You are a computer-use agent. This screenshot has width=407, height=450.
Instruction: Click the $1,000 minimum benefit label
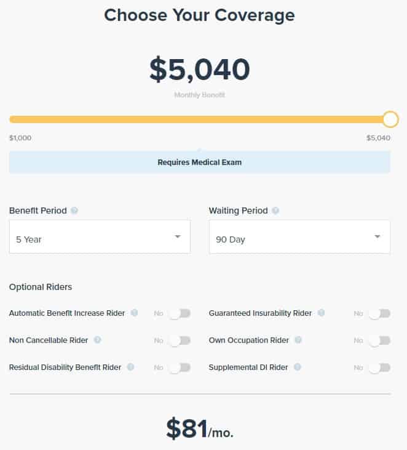click(20, 138)
